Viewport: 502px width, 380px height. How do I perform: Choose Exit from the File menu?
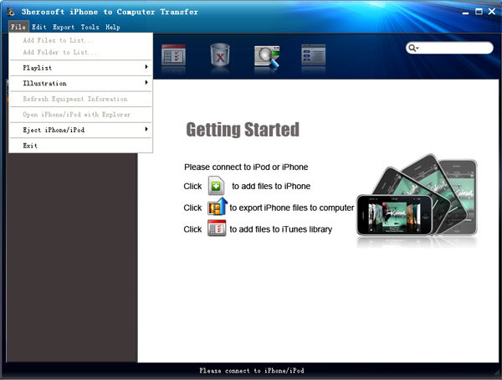[80, 146]
